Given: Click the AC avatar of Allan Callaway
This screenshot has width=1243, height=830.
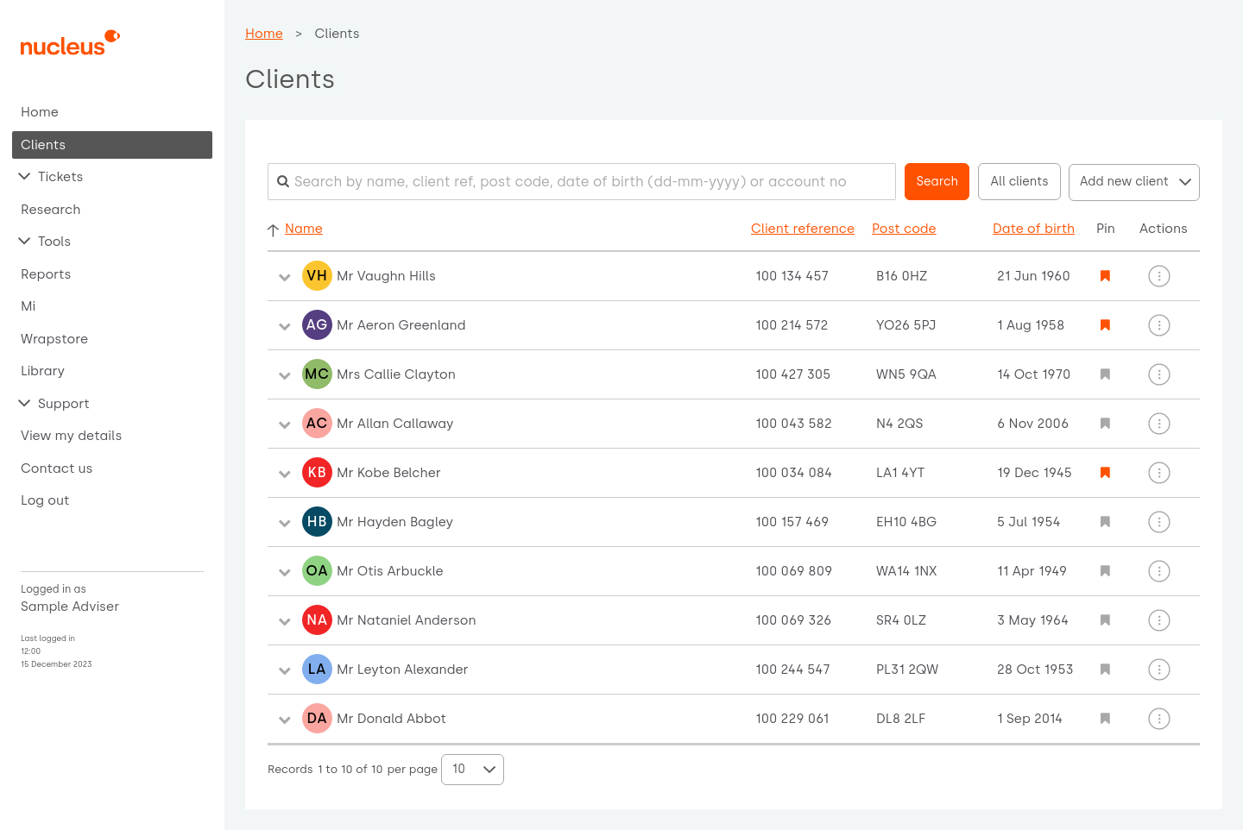Looking at the screenshot, I should click(x=317, y=424).
